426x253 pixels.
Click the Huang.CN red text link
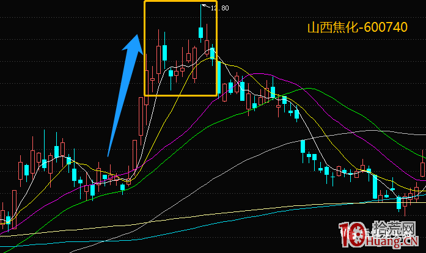tap(392, 241)
